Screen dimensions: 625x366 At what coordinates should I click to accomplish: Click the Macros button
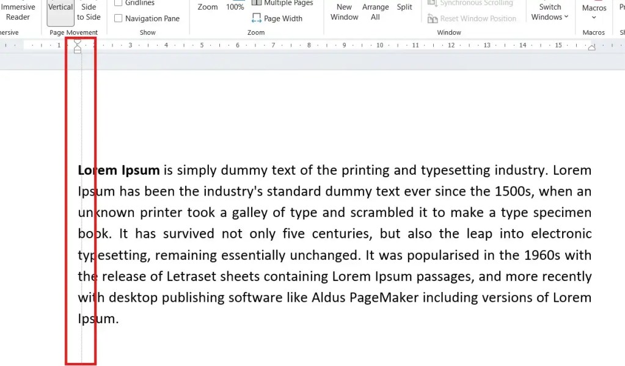pos(593,7)
